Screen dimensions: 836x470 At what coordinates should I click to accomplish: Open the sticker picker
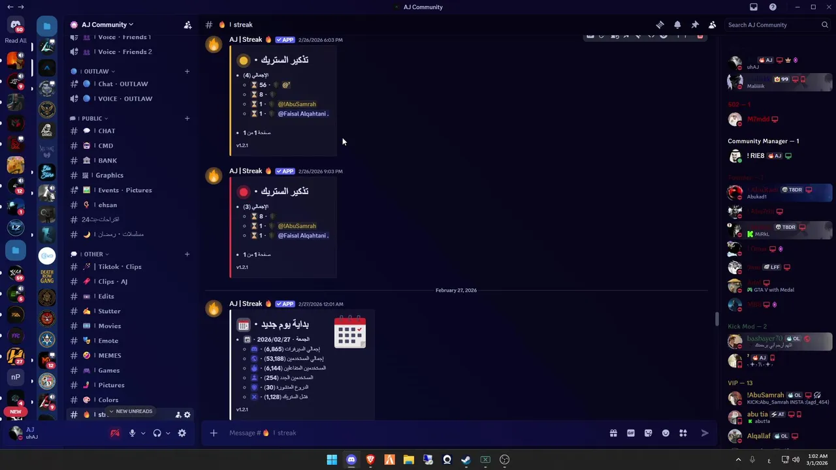click(648, 433)
